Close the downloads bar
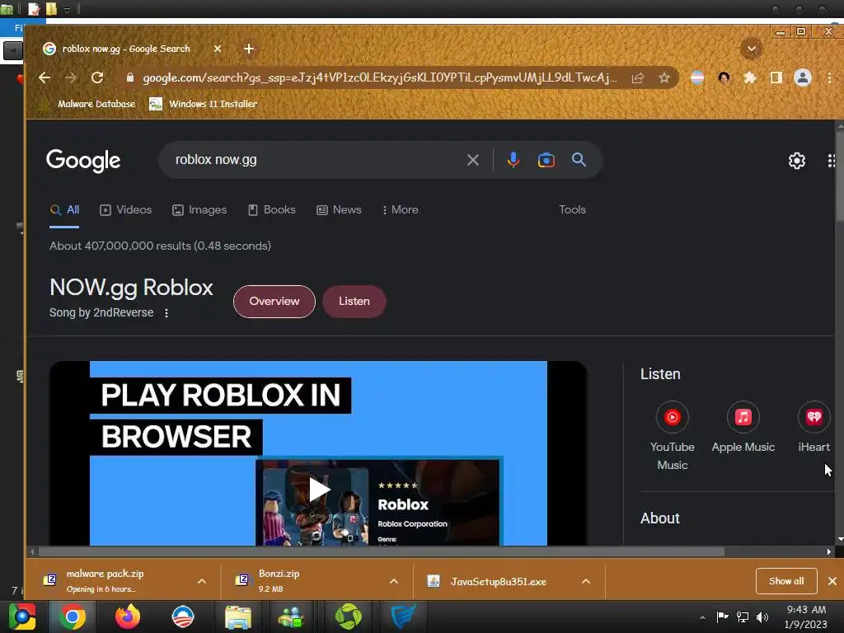This screenshot has height=633, width=844. pyautogui.click(x=832, y=581)
